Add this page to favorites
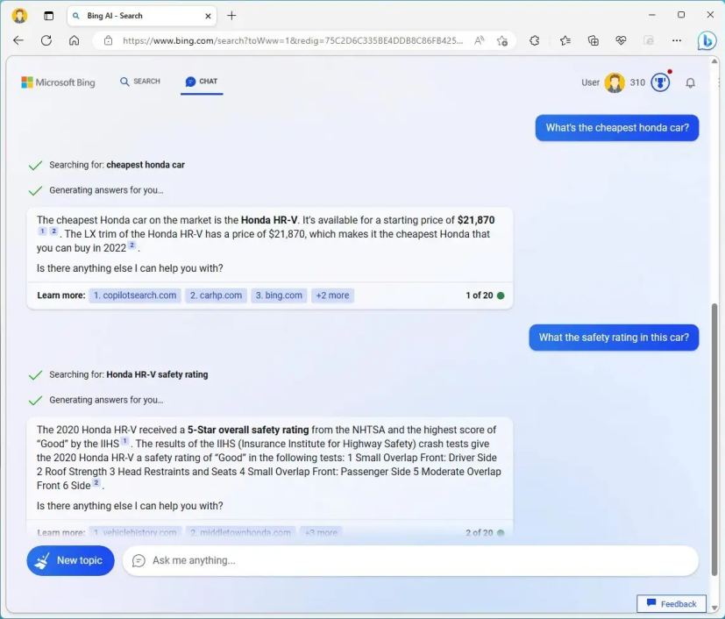The height and width of the screenshot is (619, 725). pyautogui.click(x=502, y=40)
